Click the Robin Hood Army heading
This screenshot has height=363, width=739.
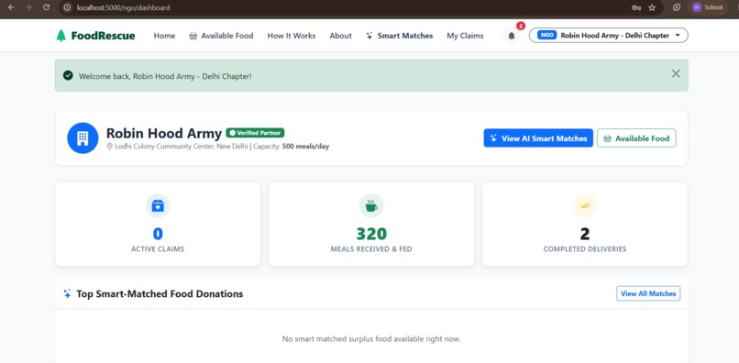pos(164,134)
